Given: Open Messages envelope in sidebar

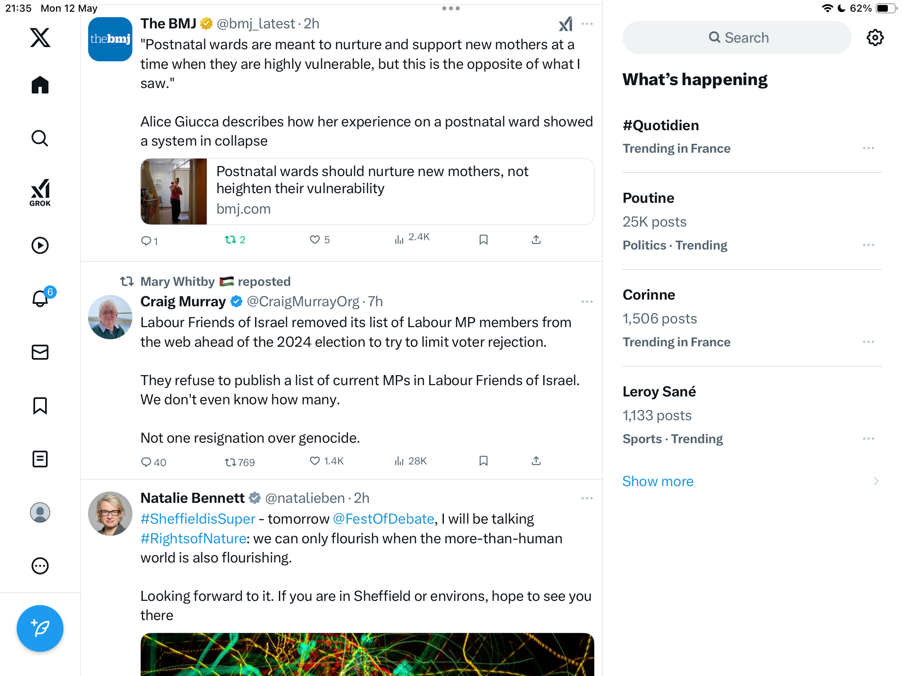Looking at the screenshot, I should pos(40,352).
